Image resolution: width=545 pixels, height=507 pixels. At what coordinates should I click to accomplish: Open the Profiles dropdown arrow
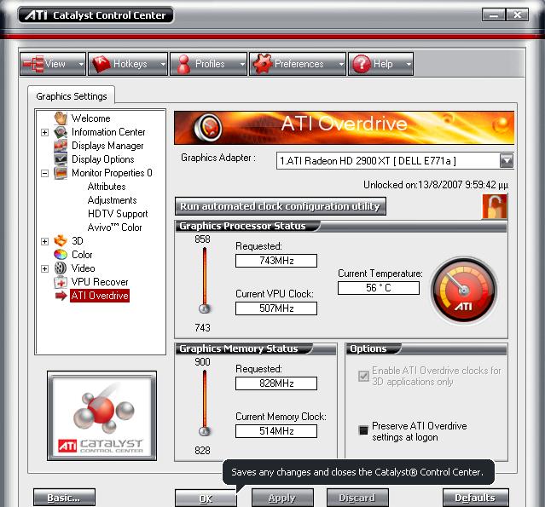coord(242,64)
